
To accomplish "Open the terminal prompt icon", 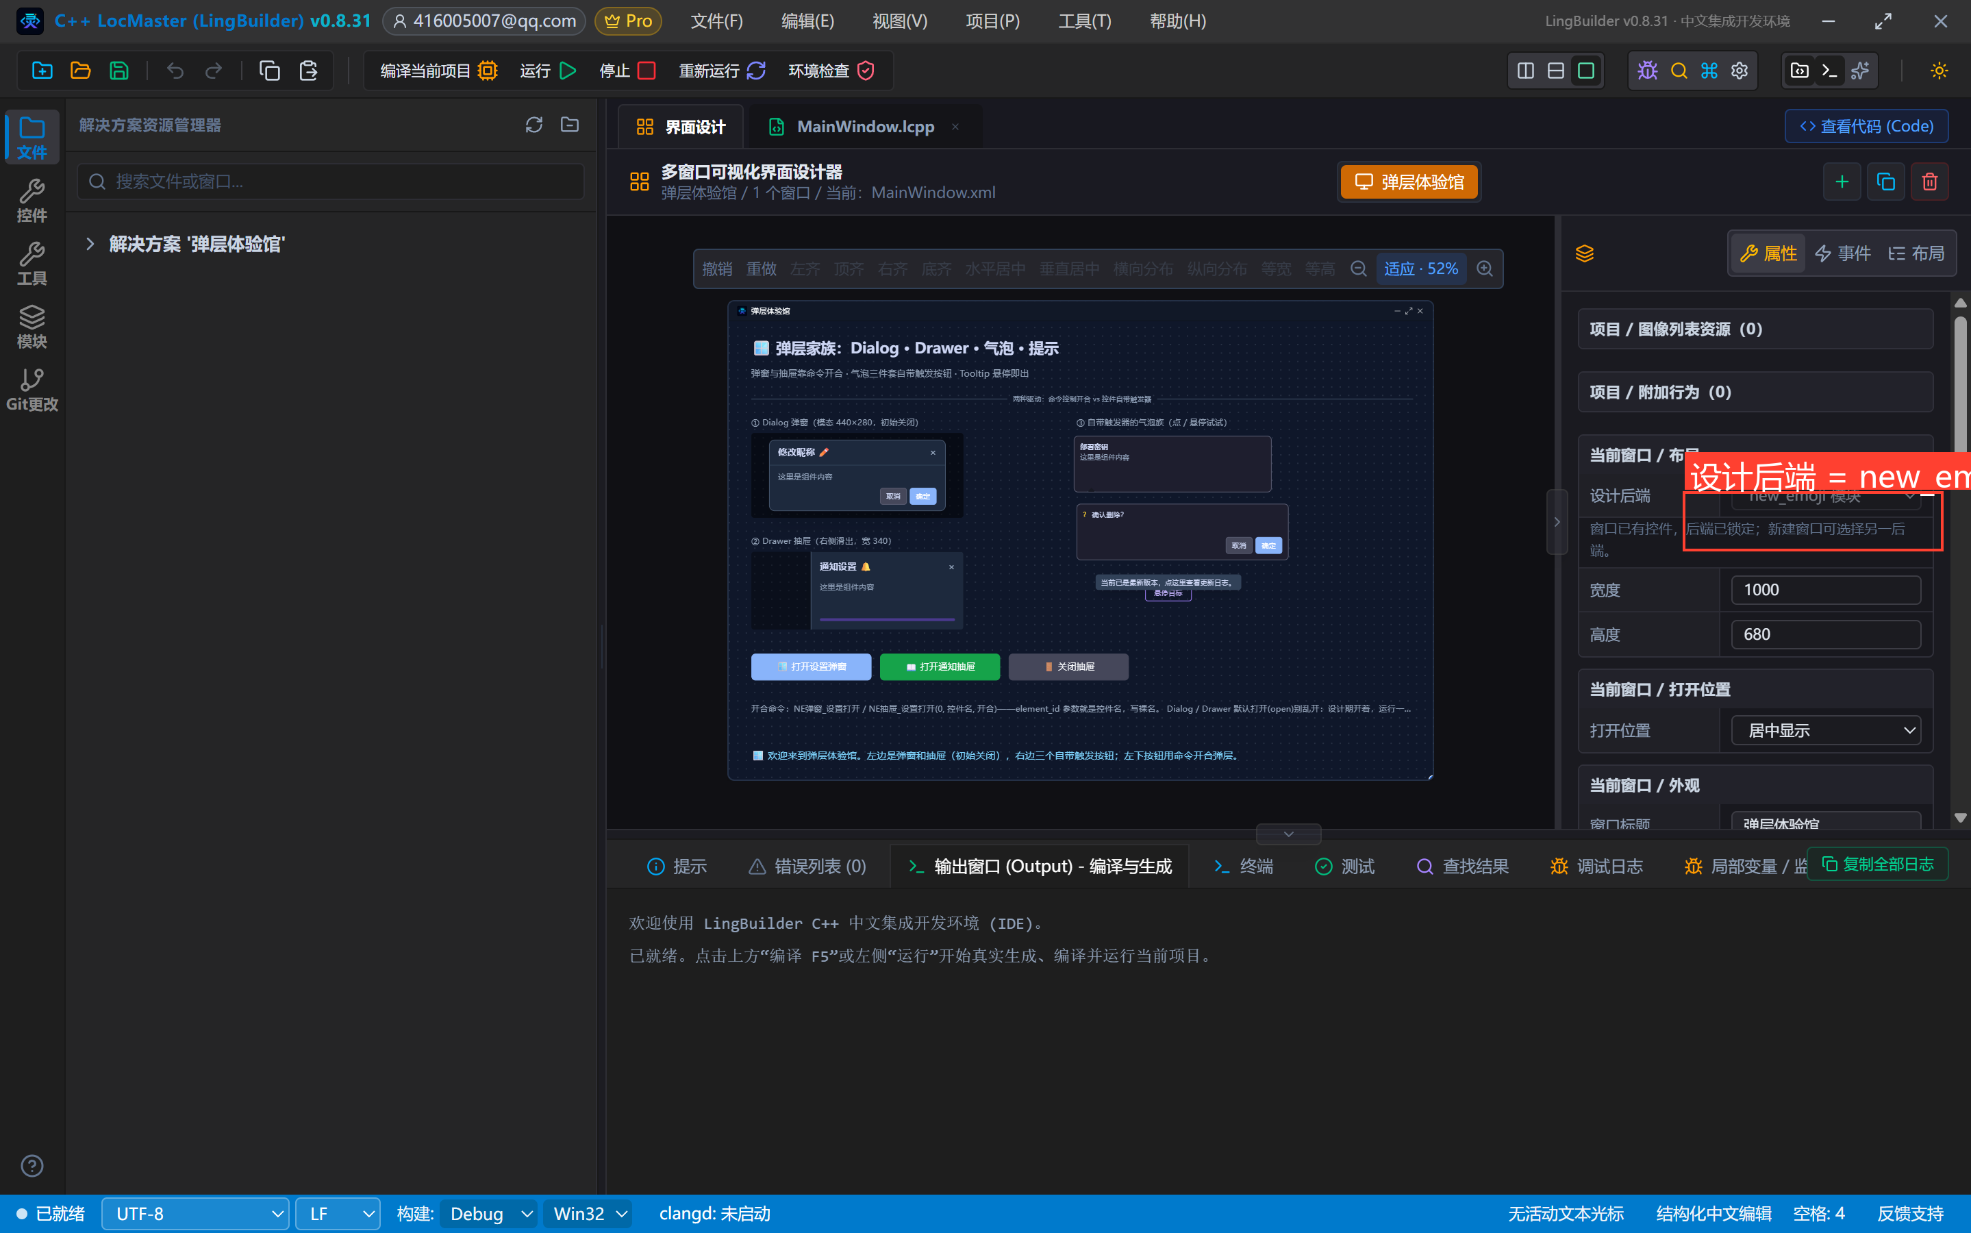I will click(x=1829, y=71).
